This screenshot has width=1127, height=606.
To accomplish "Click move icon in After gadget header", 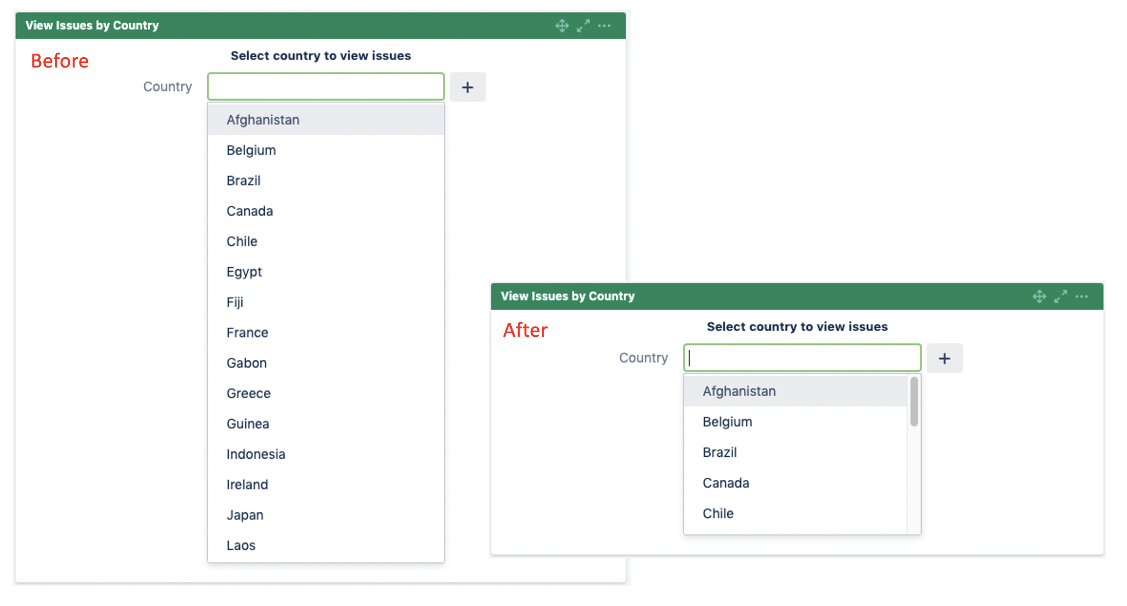I will (x=1039, y=297).
